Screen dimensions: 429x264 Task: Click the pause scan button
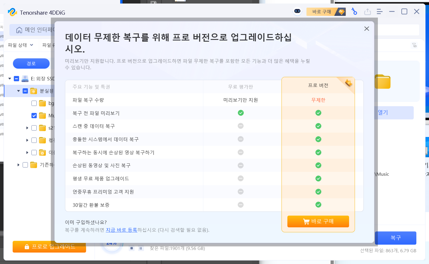pos(141,248)
